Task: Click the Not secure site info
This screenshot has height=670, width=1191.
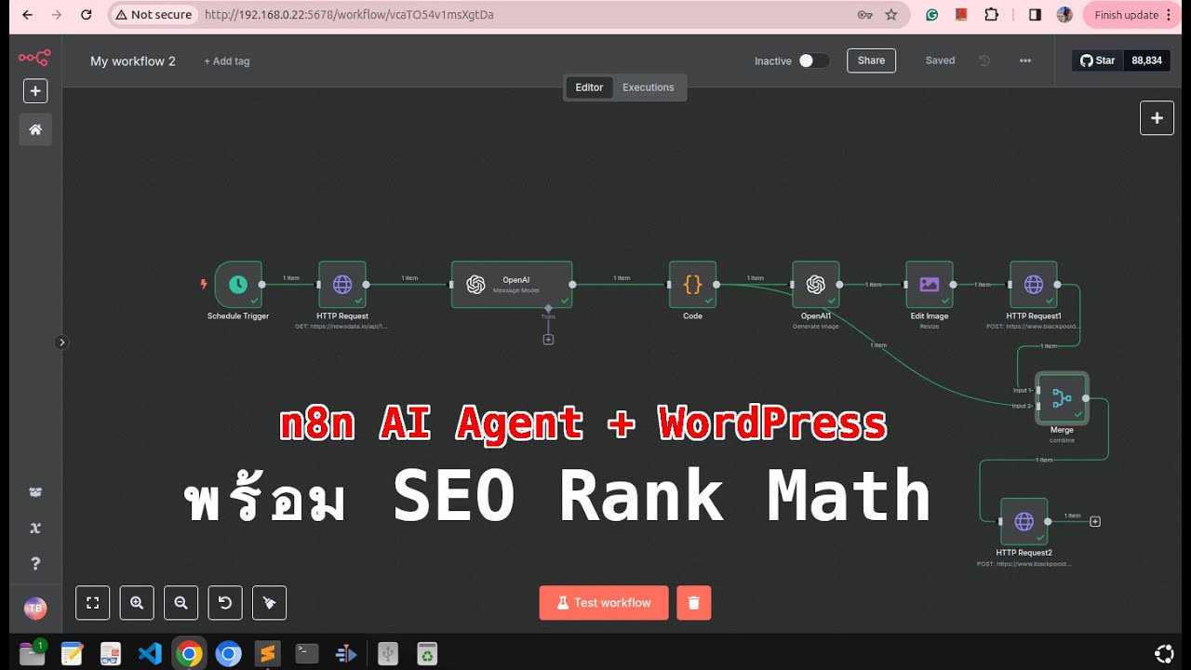Action: [x=154, y=15]
